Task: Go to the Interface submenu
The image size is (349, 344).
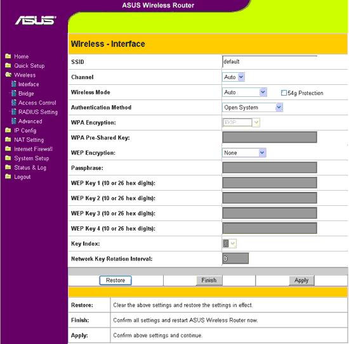Action: pyautogui.click(x=29, y=84)
